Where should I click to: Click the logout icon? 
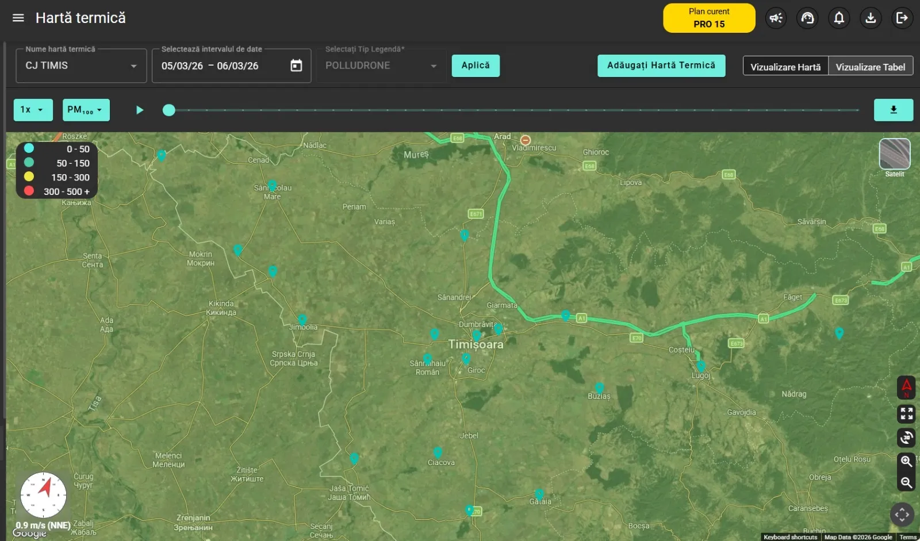click(x=902, y=18)
